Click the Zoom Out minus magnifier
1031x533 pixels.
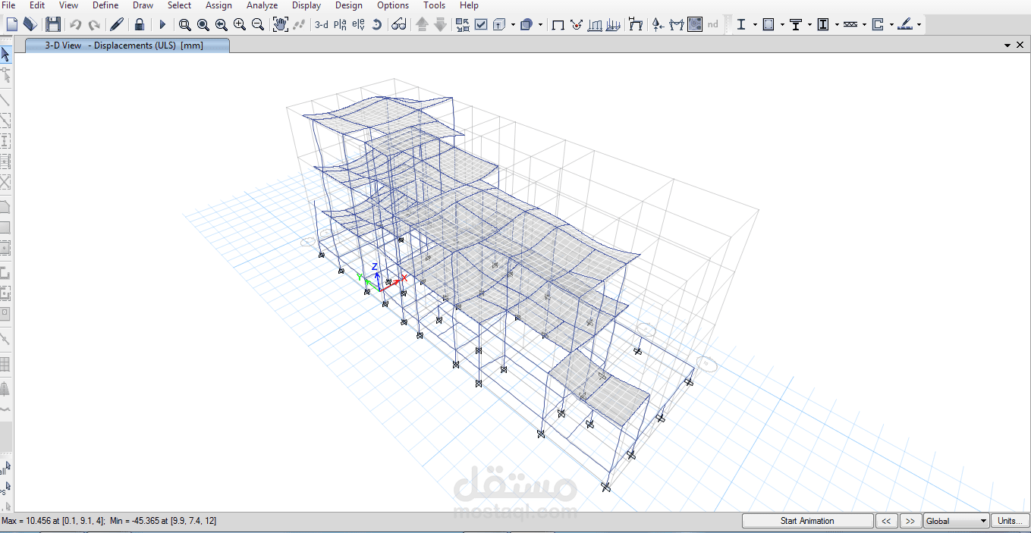(257, 24)
